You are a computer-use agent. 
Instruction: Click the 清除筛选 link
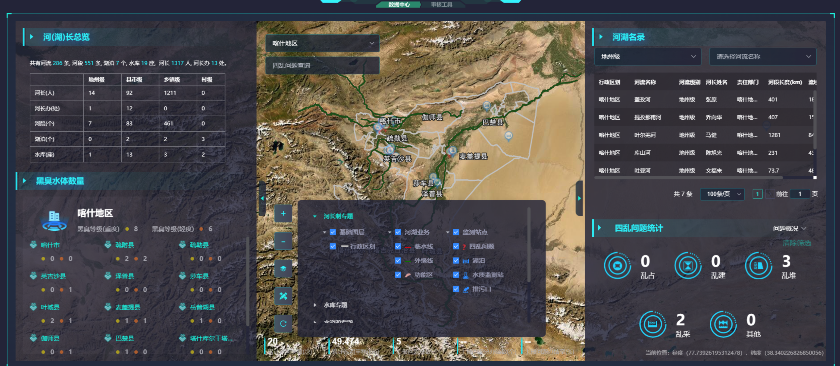pyautogui.click(x=797, y=243)
